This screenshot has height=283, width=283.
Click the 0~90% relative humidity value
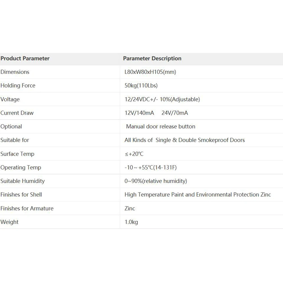point(156,181)
